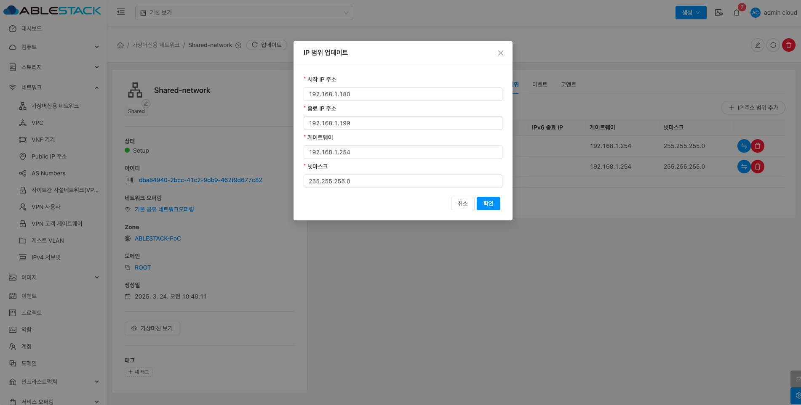Screen dimensions: 801x405
Task: Click the edit pencil icon in the top right
Action: 757,45
